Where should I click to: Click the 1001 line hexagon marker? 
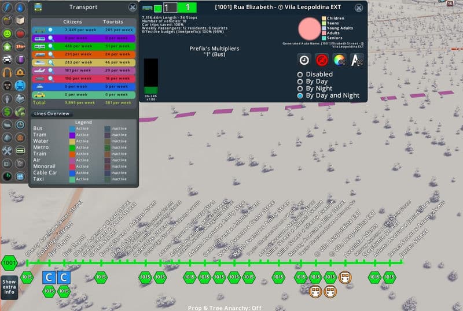[x=9, y=263]
